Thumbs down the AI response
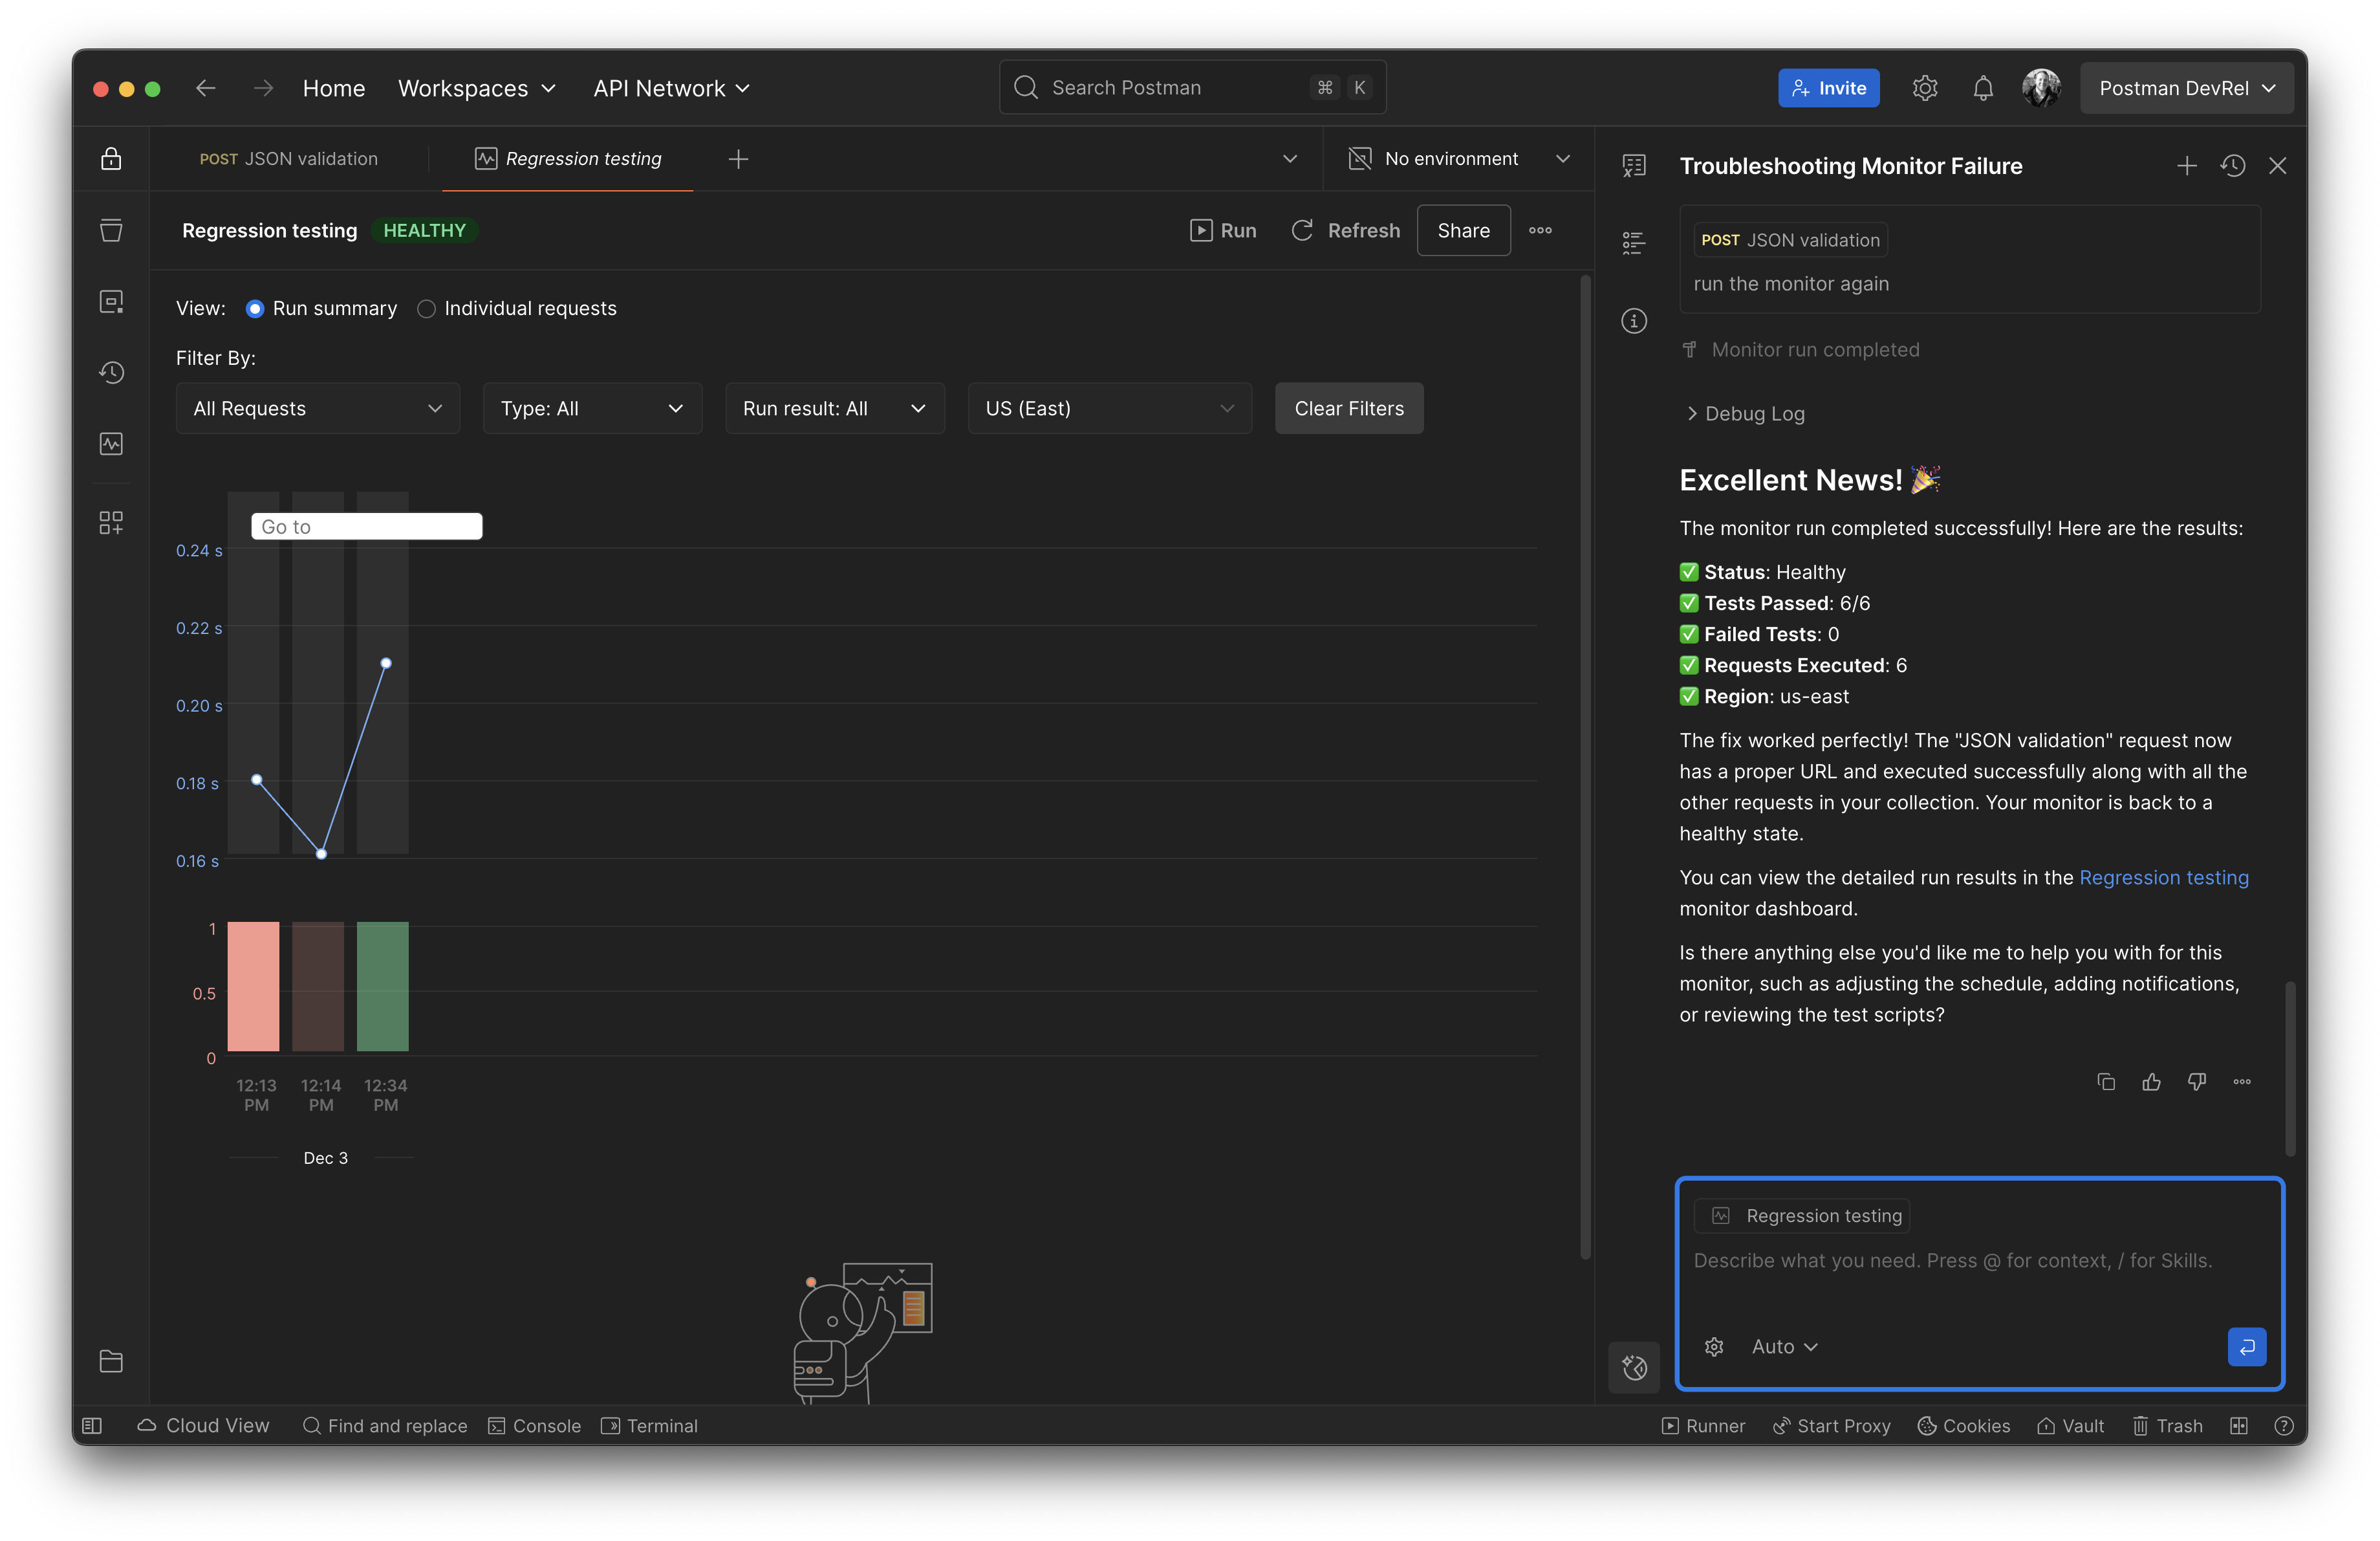This screenshot has width=2380, height=1541. click(2196, 1082)
